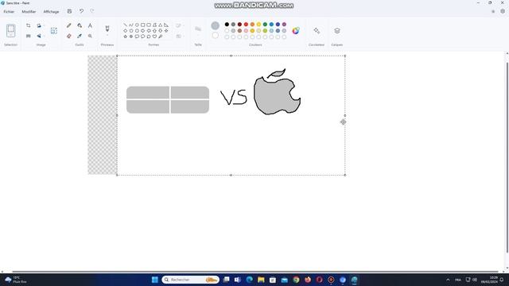This screenshot has width=509, height=286.
Task: Choose the Triangle shape
Action: pyautogui.click(x=161, y=25)
